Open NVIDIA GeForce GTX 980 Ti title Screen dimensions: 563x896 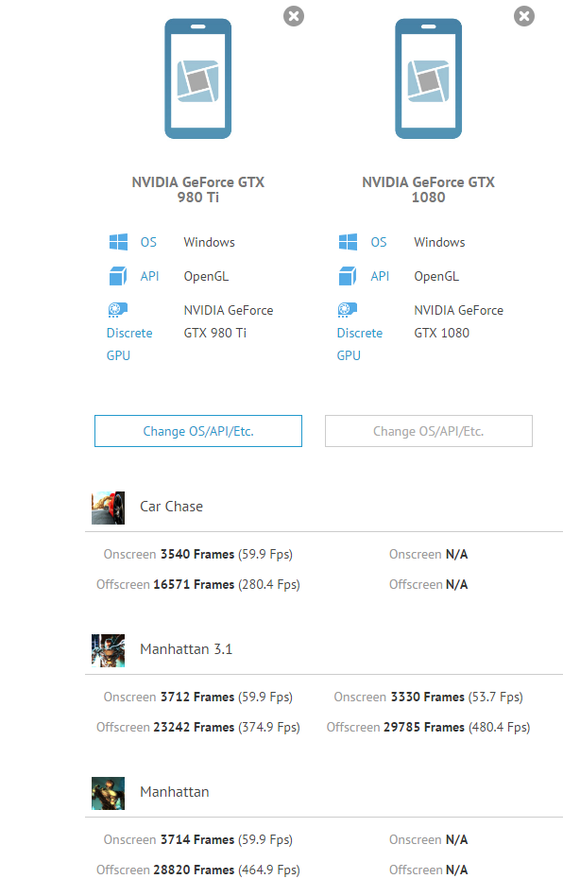(x=198, y=190)
